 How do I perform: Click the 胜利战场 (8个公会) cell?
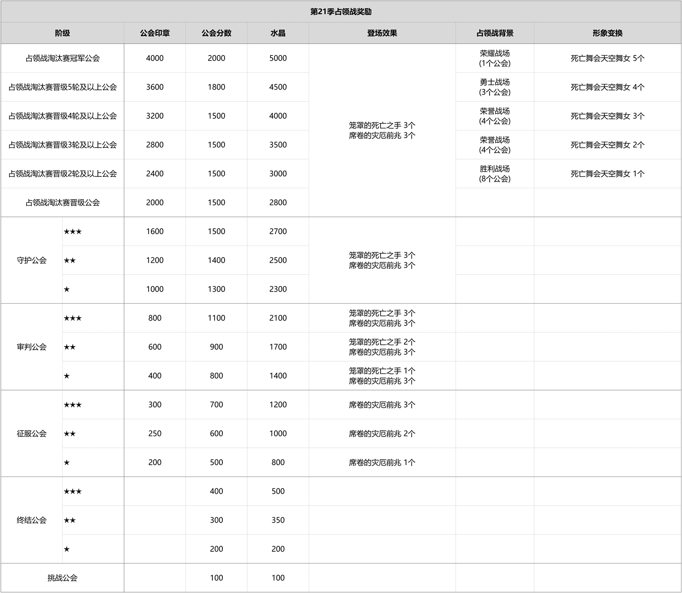(495, 174)
